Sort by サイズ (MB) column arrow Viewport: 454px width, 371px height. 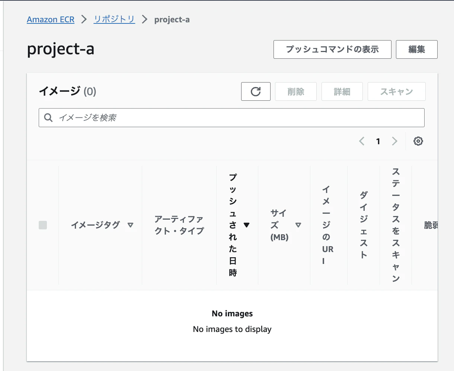tap(298, 225)
